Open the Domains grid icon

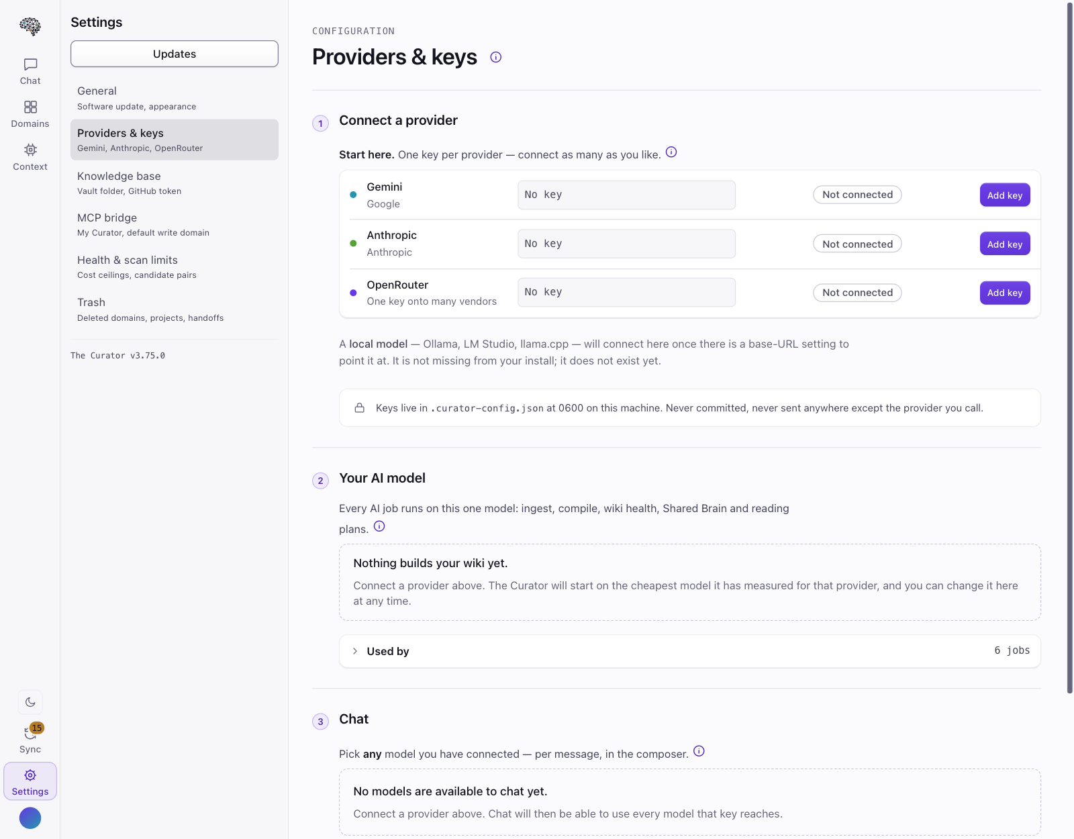pyautogui.click(x=30, y=114)
